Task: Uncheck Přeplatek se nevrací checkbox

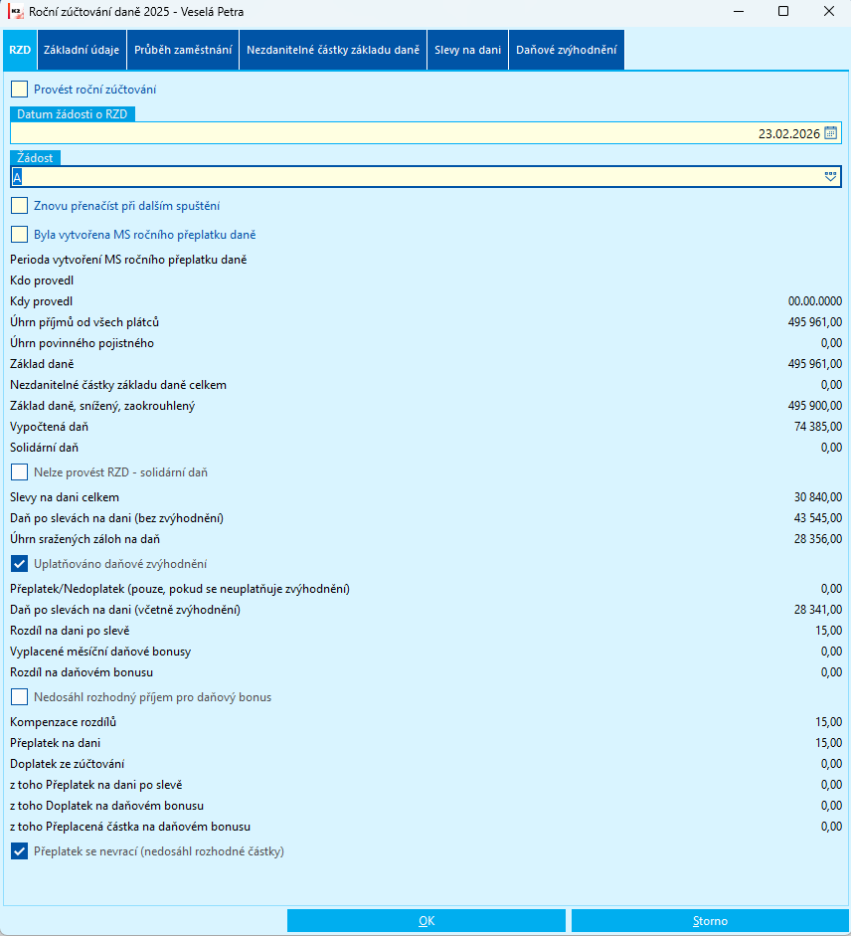Action: click(19, 851)
